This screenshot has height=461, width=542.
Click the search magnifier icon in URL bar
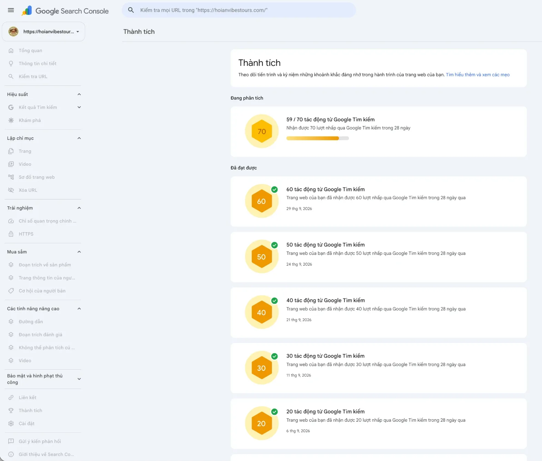pos(131,10)
